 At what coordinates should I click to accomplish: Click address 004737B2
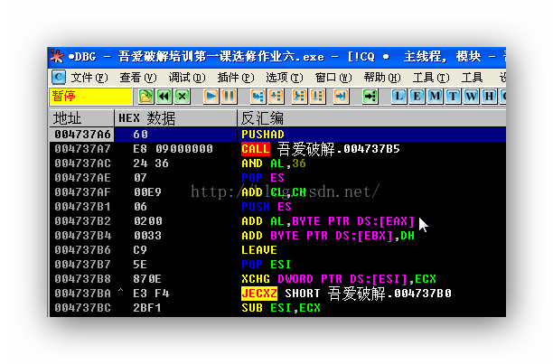pos(82,221)
